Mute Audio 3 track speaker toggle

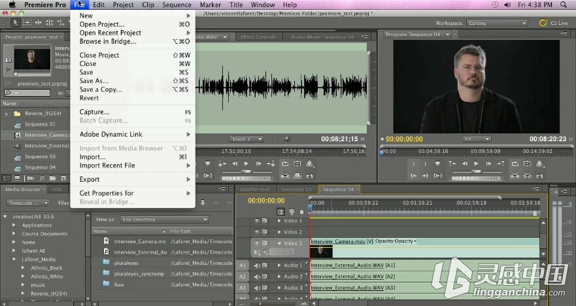click(x=257, y=288)
